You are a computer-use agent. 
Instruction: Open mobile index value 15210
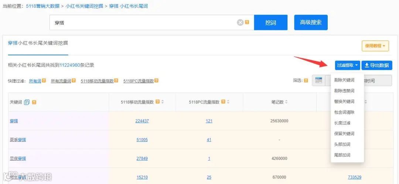click(x=142, y=177)
